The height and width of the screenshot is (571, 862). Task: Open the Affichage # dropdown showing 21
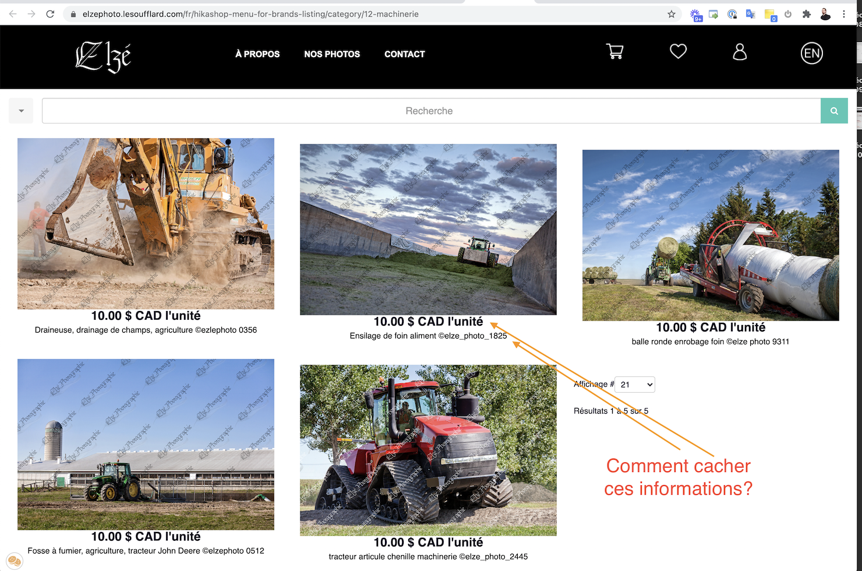pyautogui.click(x=635, y=385)
